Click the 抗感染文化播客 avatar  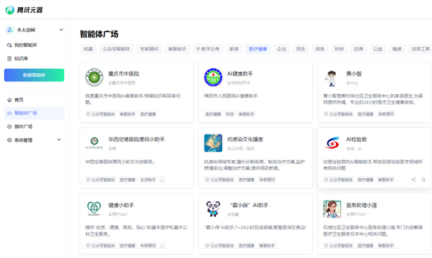(x=213, y=143)
